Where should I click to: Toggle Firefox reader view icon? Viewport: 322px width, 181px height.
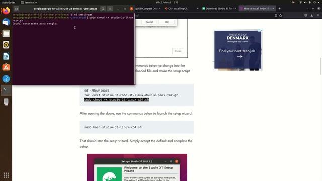click(276, 15)
